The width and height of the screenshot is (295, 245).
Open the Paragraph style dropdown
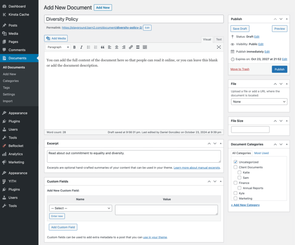point(58,47)
